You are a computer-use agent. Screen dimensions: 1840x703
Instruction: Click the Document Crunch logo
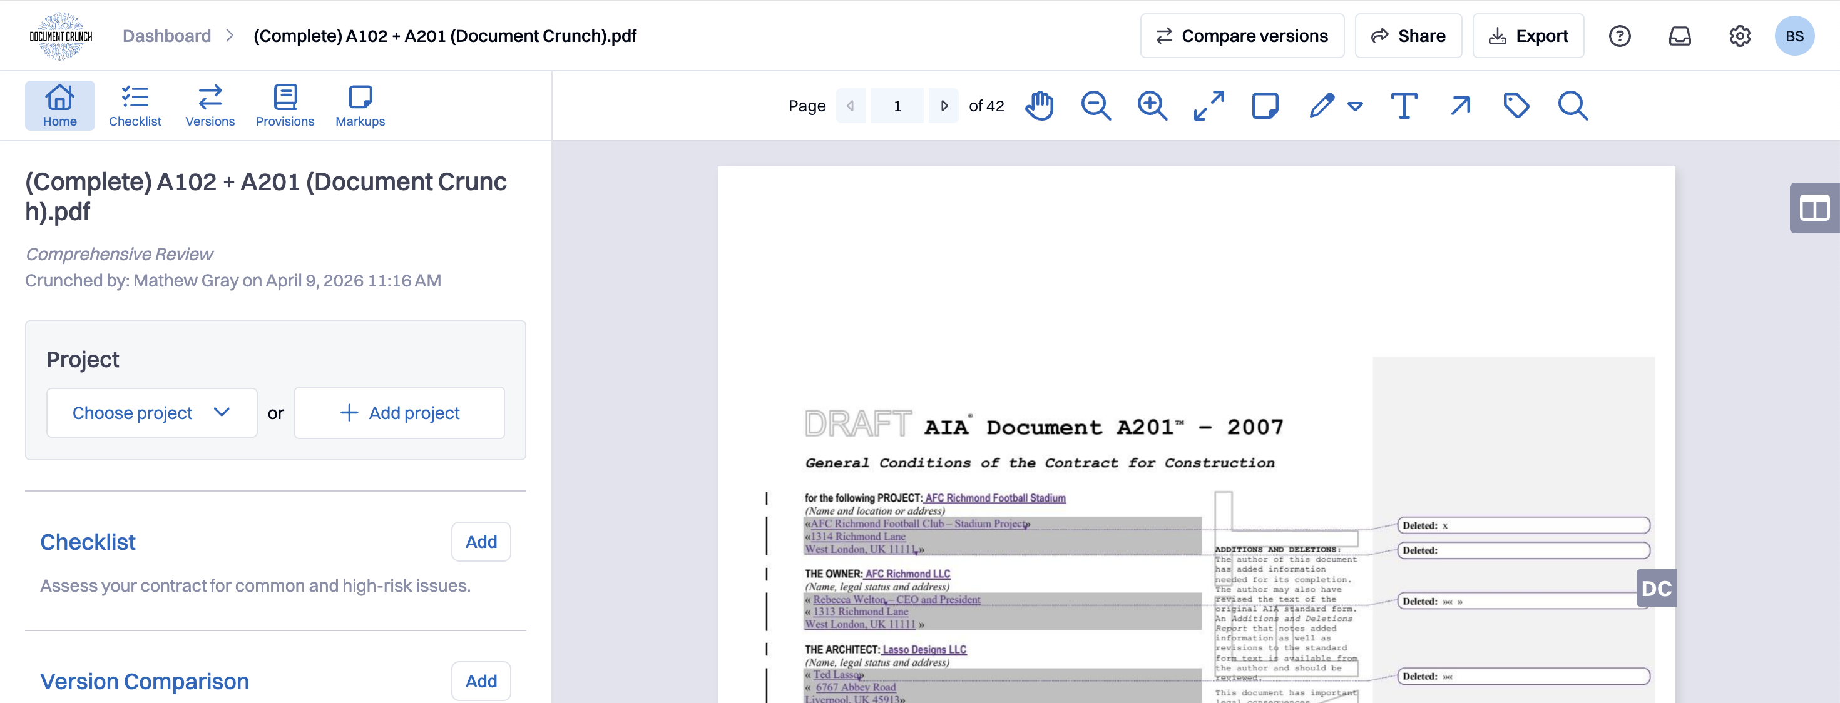click(61, 36)
